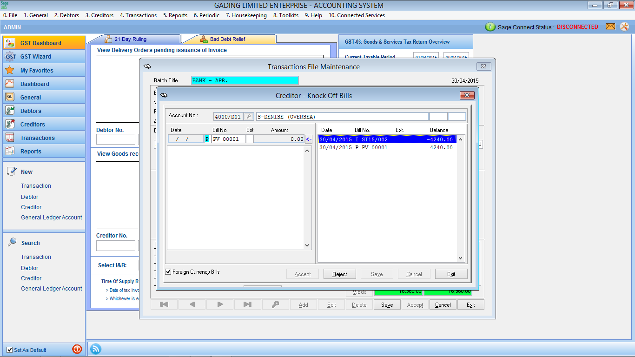
Task: Click last record navigation button
Action: point(247,304)
